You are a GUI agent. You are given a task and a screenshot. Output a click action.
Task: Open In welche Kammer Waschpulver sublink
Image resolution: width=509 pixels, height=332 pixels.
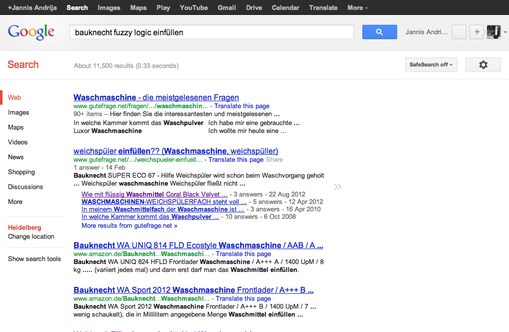[150, 216]
